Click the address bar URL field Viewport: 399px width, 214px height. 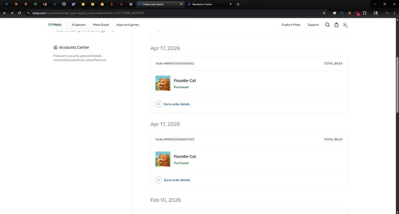[x=176, y=13]
